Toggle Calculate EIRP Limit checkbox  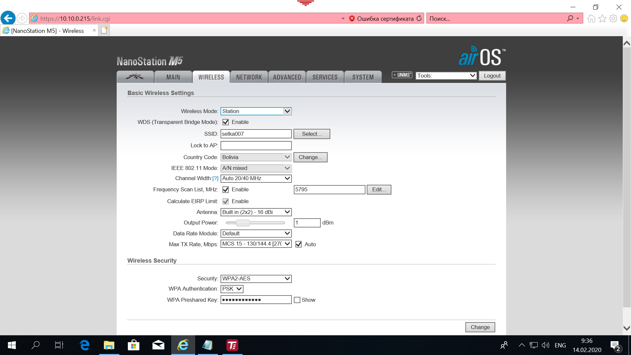225,201
